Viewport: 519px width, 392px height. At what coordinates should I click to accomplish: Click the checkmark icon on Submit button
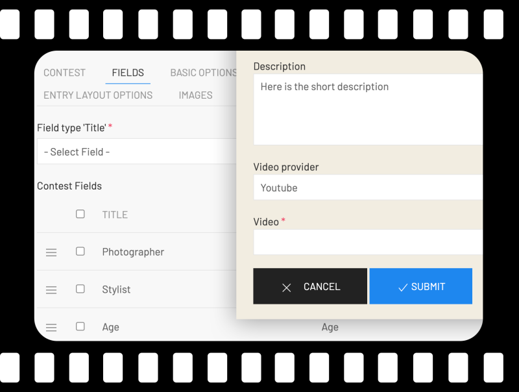tap(403, 287)
